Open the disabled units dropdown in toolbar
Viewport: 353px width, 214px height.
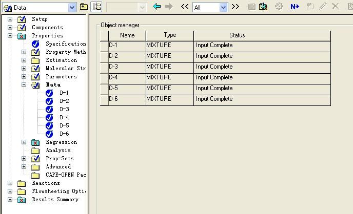coord(142,8)
